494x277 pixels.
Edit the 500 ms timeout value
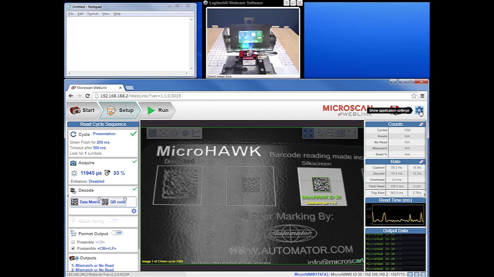pos(99,148)
